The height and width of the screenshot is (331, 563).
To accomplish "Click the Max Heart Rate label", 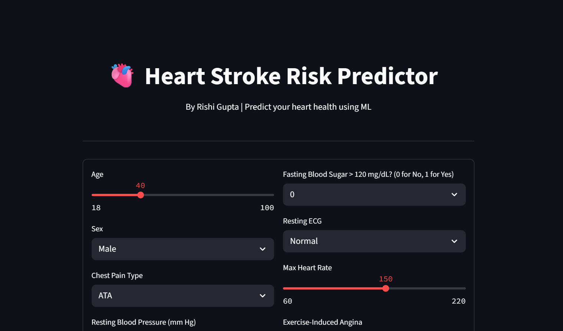I will pyautogui.click(x=307, y=268).
